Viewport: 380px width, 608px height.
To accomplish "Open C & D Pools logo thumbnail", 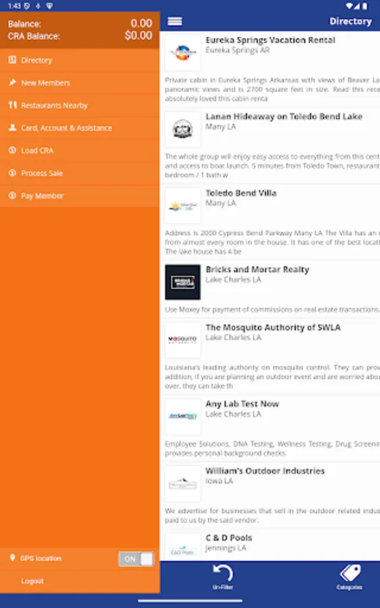I will coord(183,547).
